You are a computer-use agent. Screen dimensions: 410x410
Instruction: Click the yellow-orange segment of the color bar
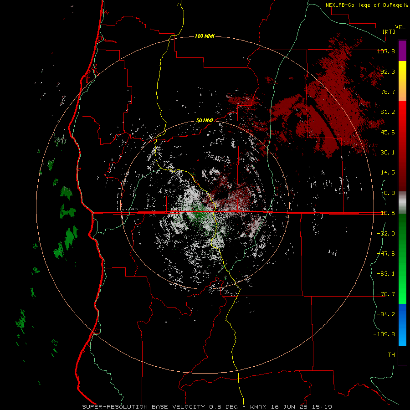[402, 81]
